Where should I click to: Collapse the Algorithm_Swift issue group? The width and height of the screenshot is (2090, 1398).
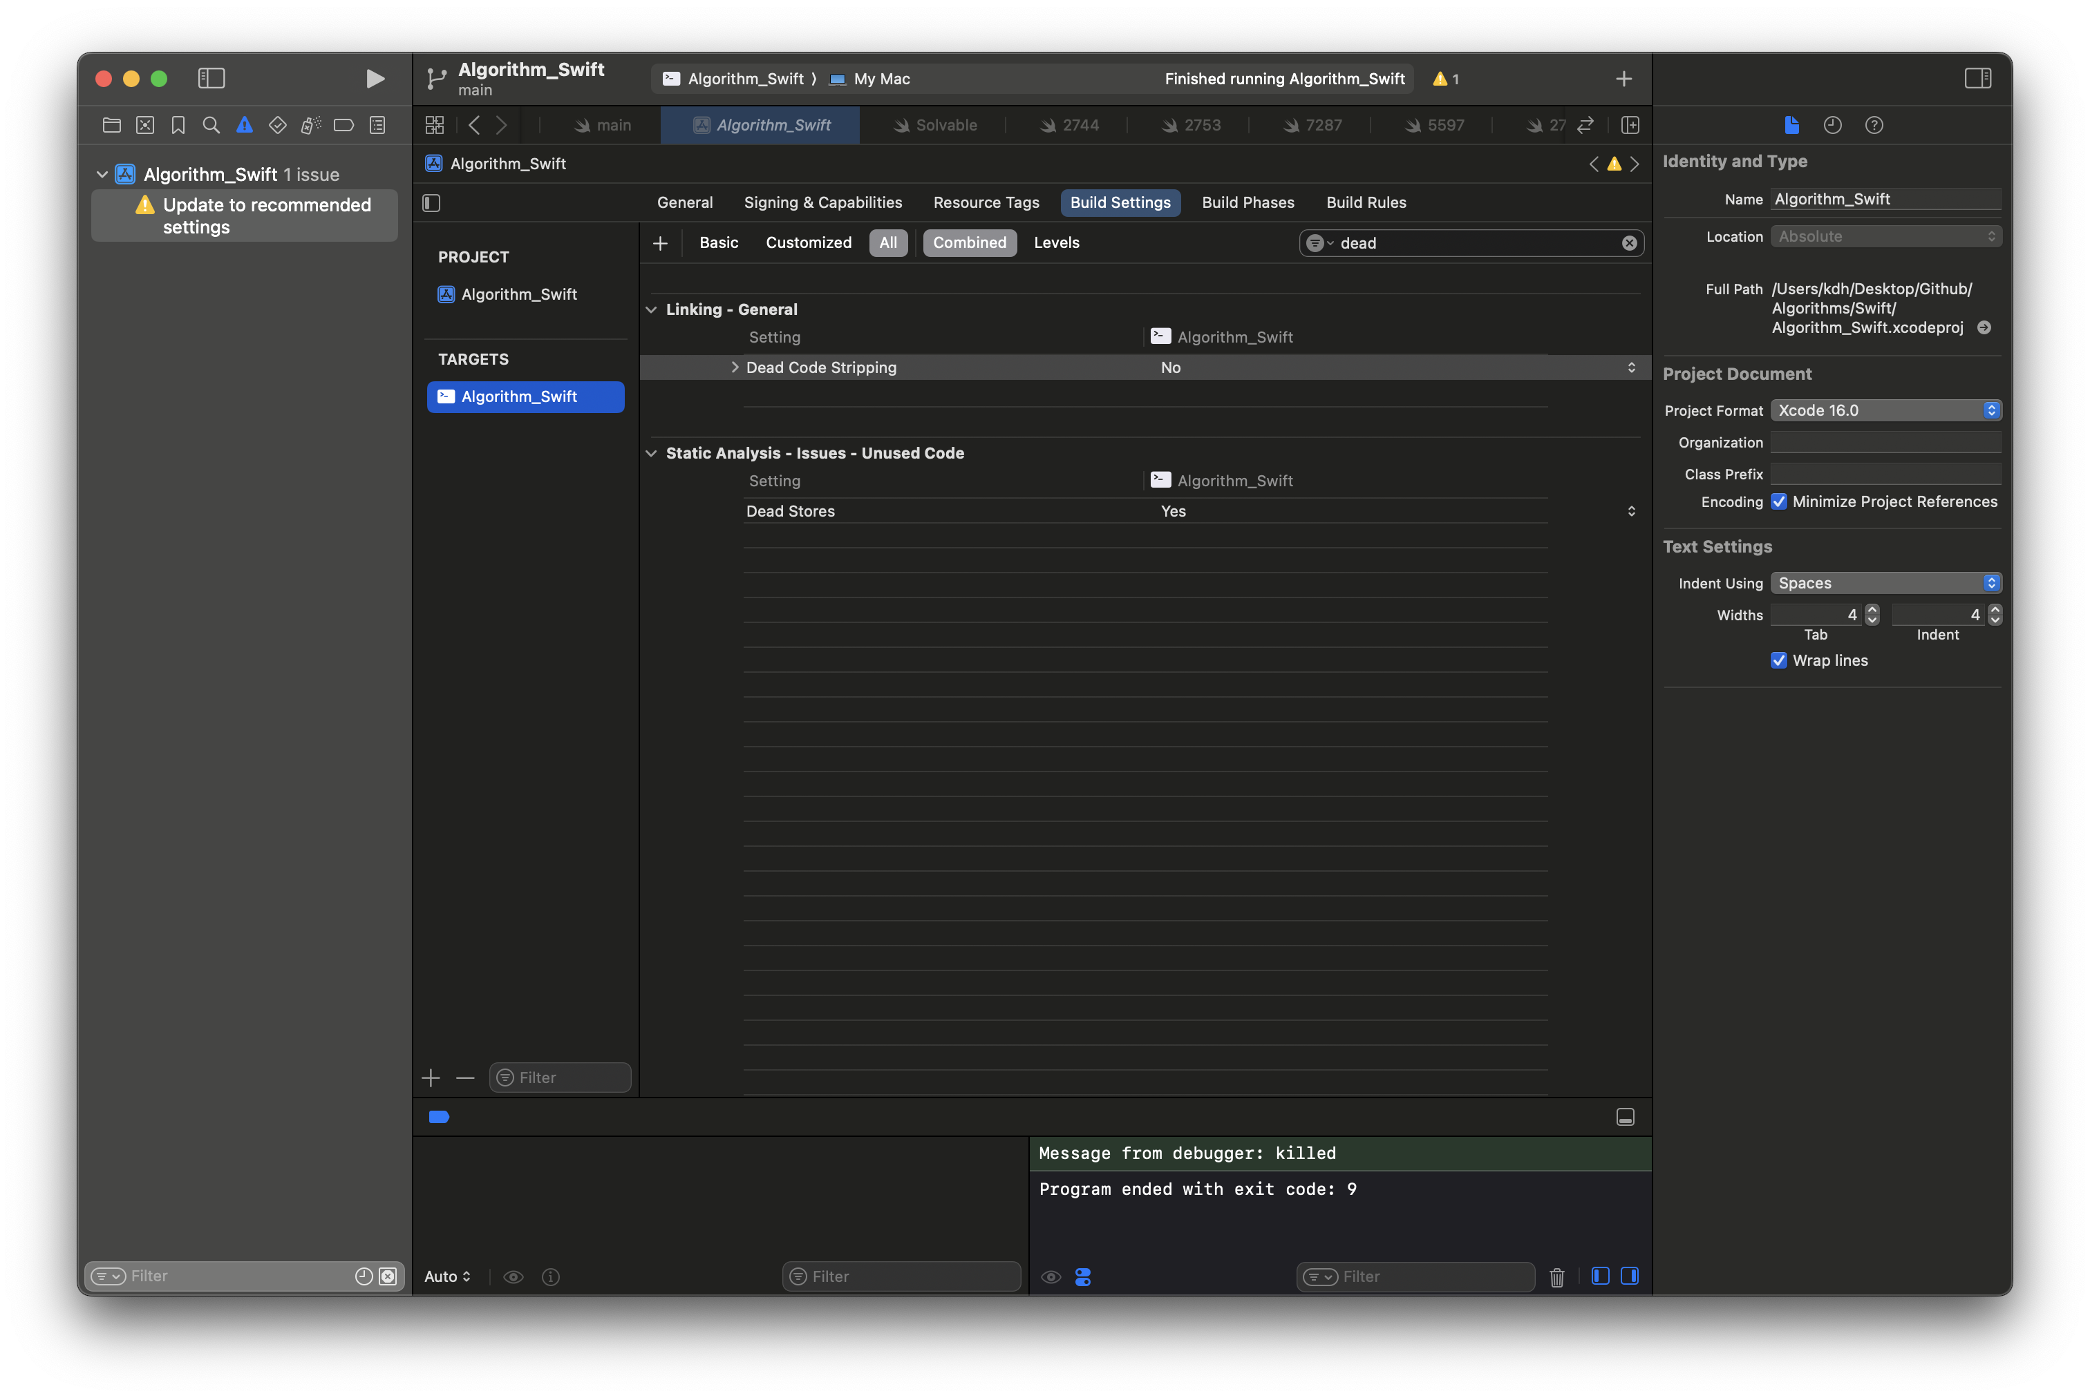[102, 174]
